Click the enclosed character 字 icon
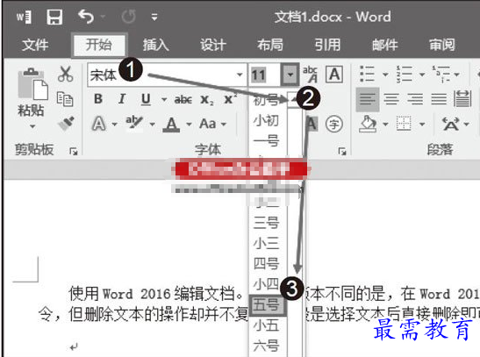 click(x=334, y=125)
